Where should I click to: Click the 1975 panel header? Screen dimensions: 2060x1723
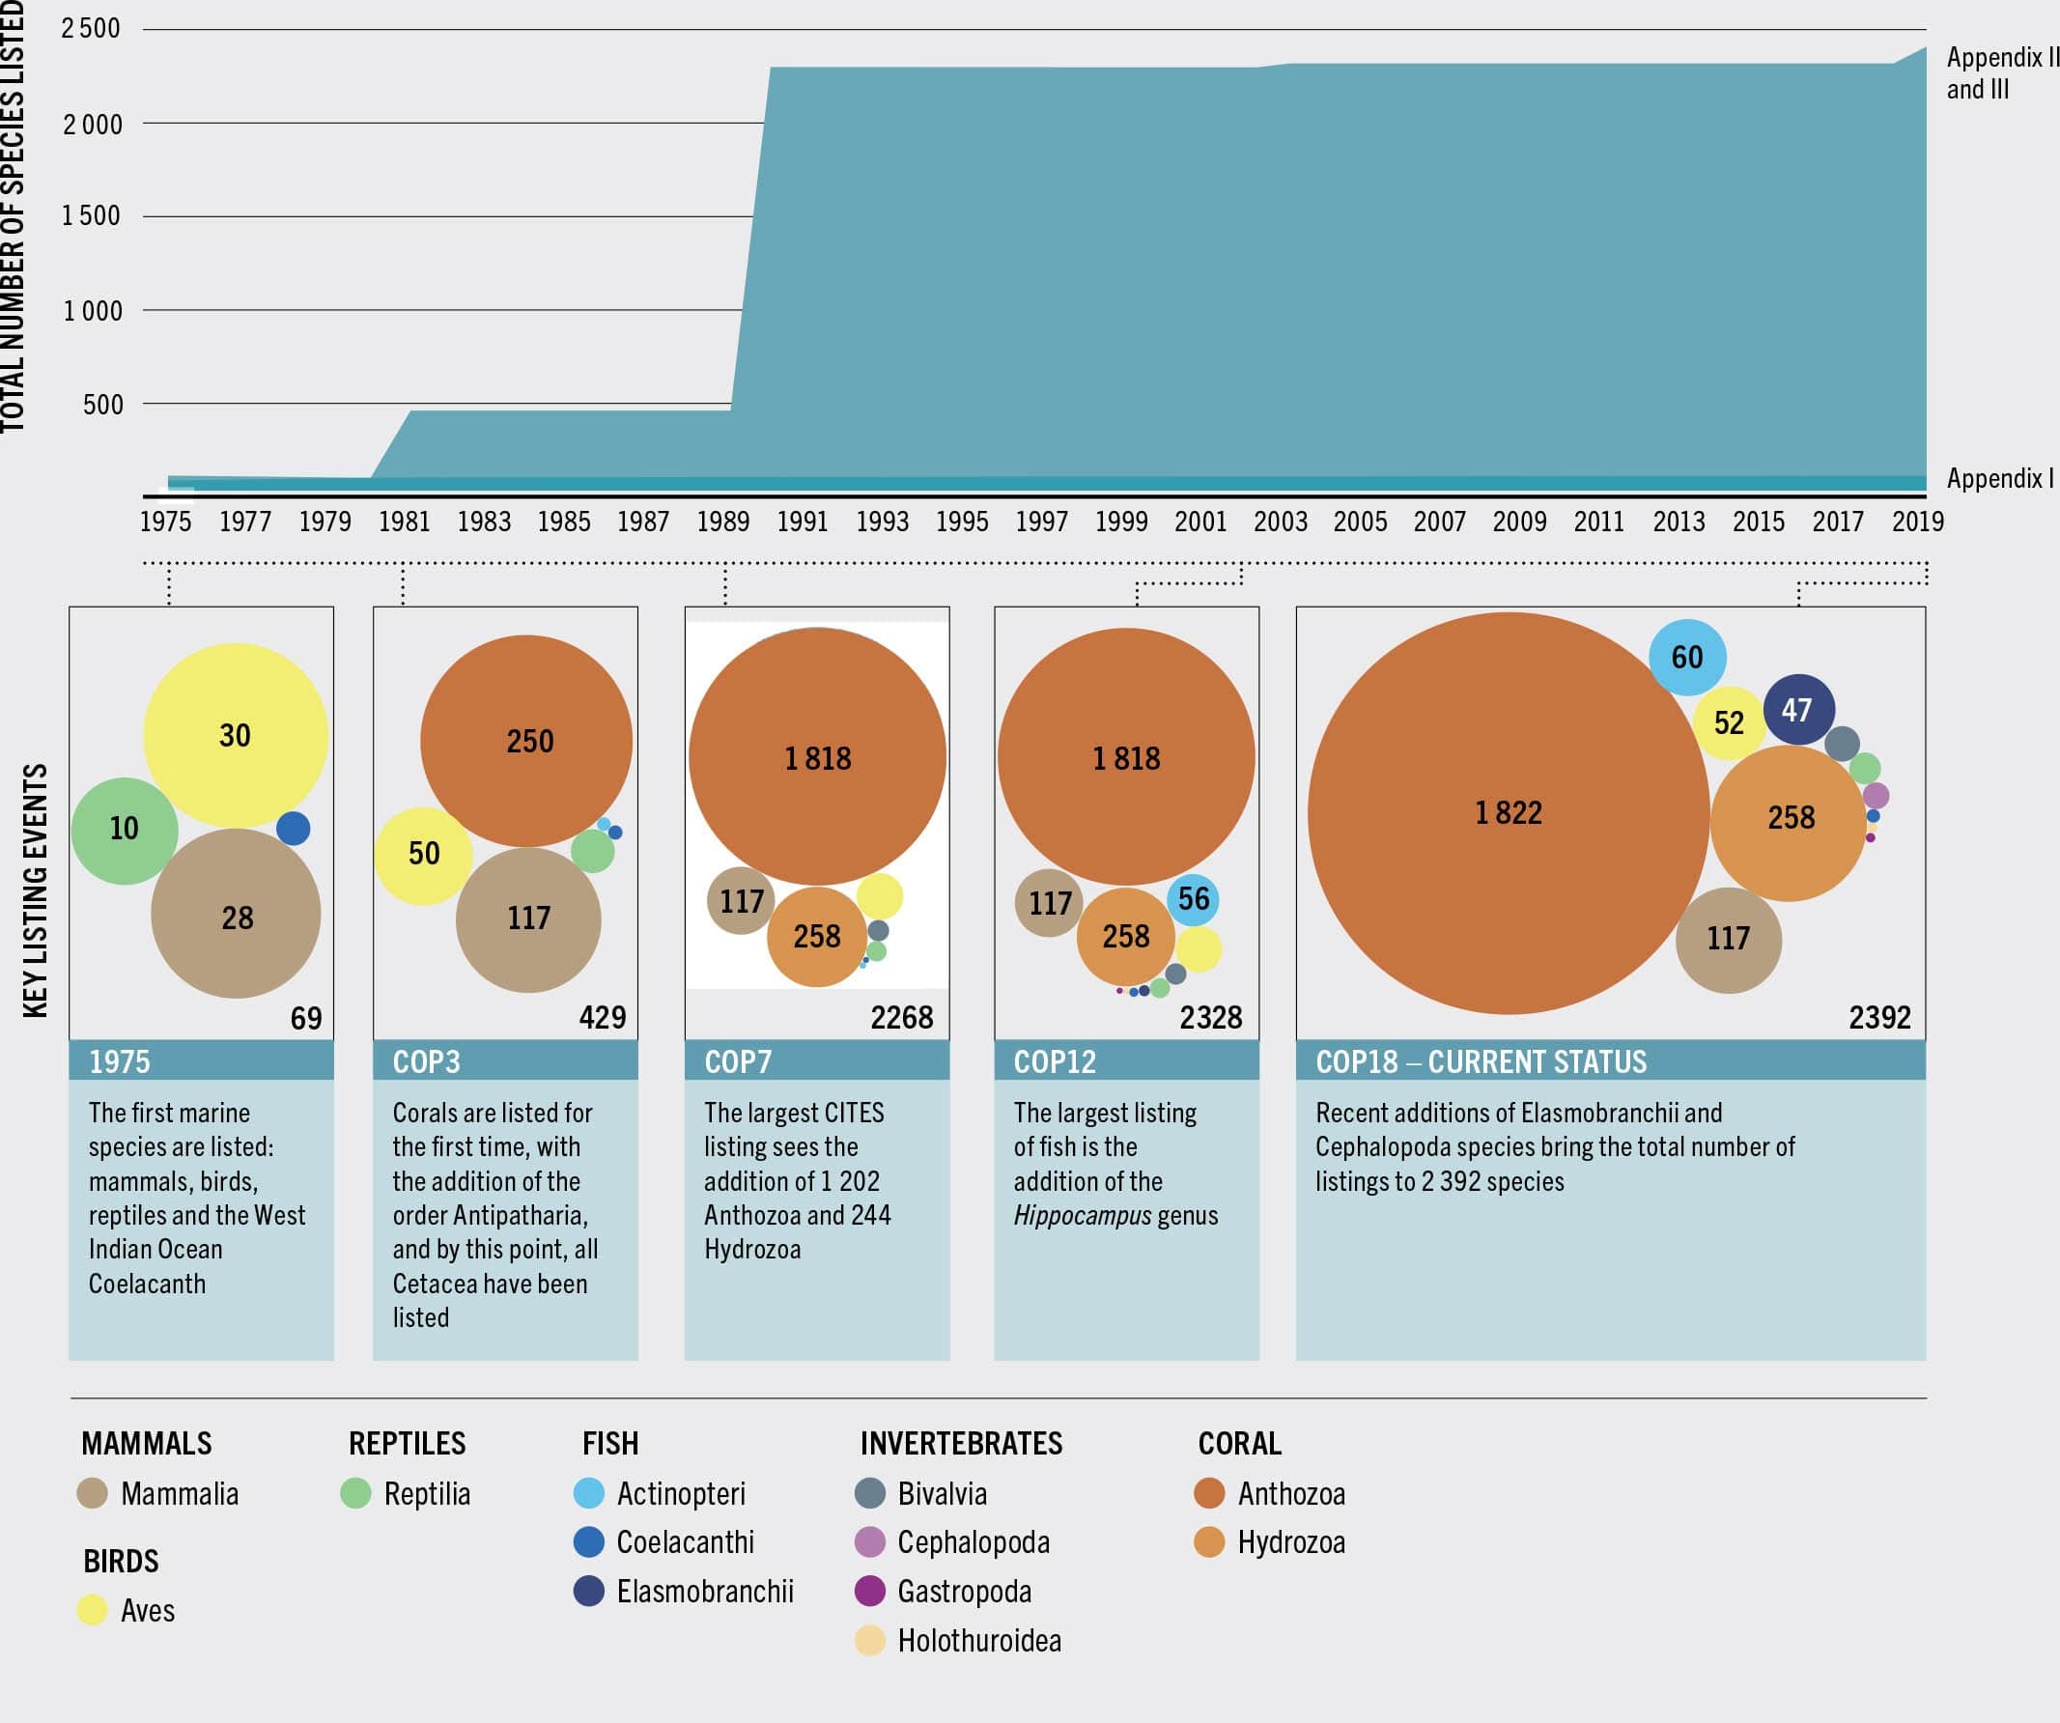point(201,1060)
